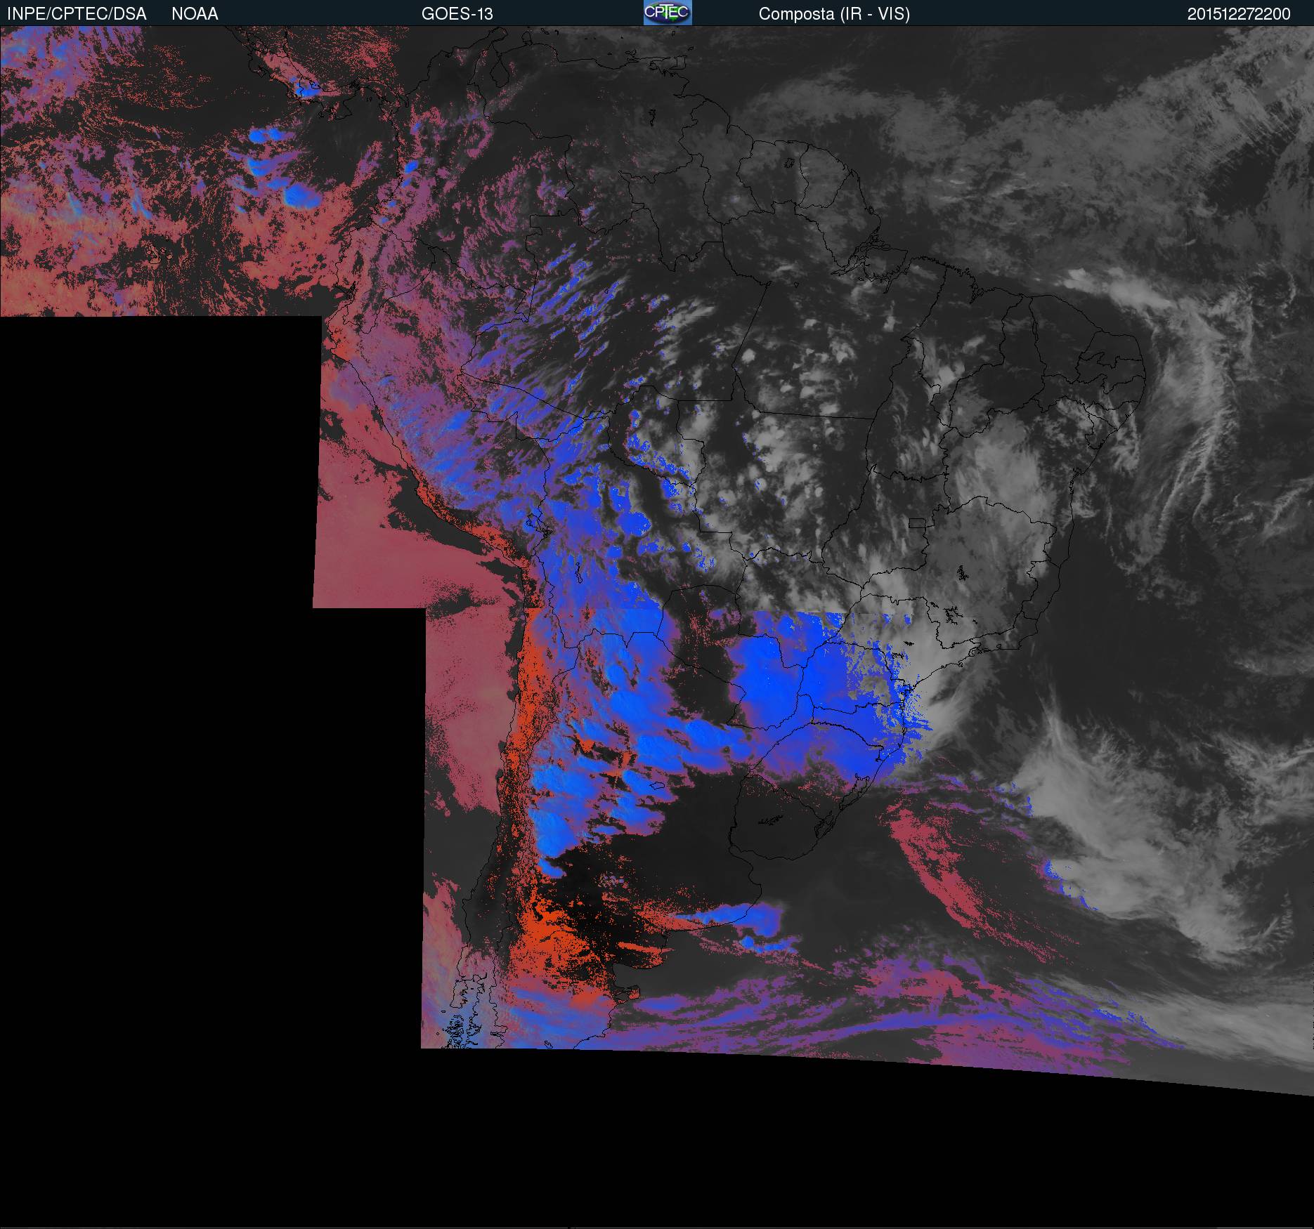Click the INPE/CPTEC/DSA header label
Image resolution: width=1314 pixels, height=1229 pixels.
click(77, 14)
